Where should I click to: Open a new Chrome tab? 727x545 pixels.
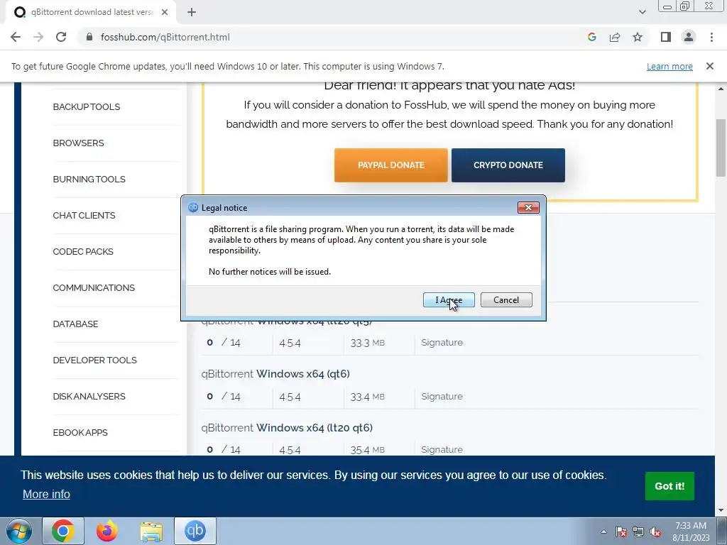192,12
